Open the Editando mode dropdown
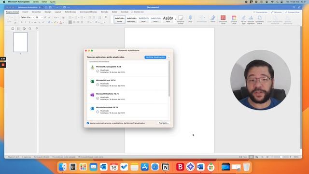The width and height of the screenshot is (309, 174). pos(276,12)
